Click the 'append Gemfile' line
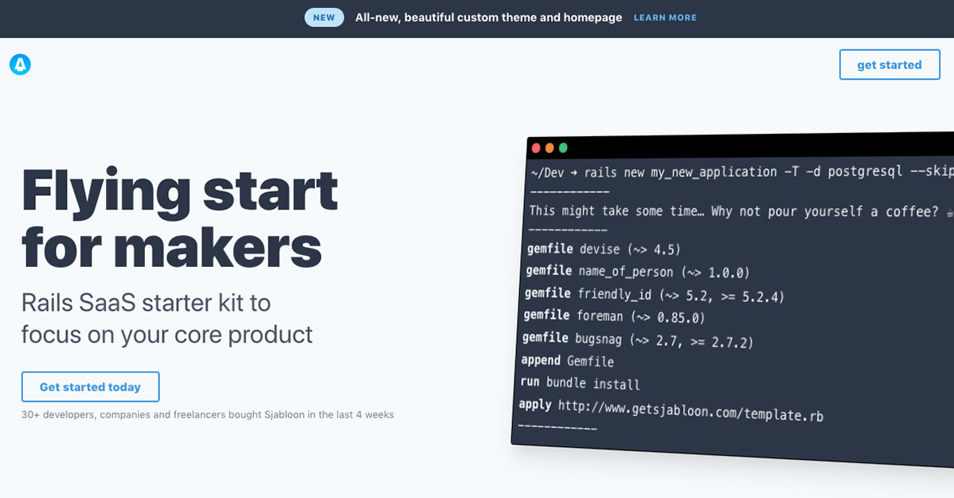The width and height of the screenshot is (954, 498). point(567,361)
